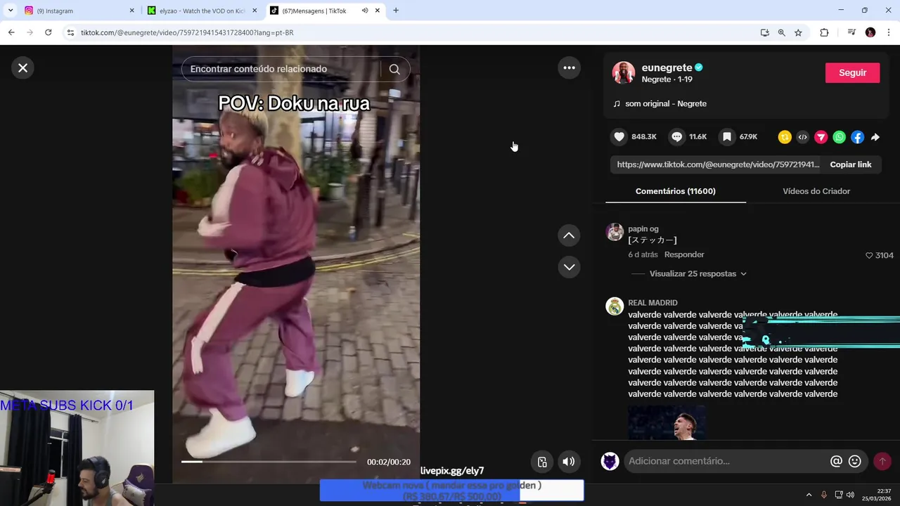Open som original - Negrete sound link
The image size is (900, 506).
665,103
